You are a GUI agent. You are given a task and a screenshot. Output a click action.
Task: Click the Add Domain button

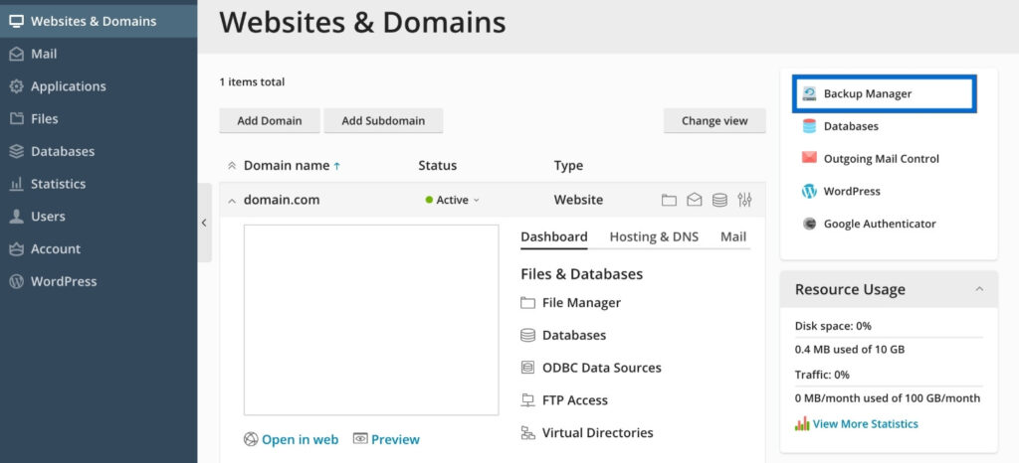[270, 120]
